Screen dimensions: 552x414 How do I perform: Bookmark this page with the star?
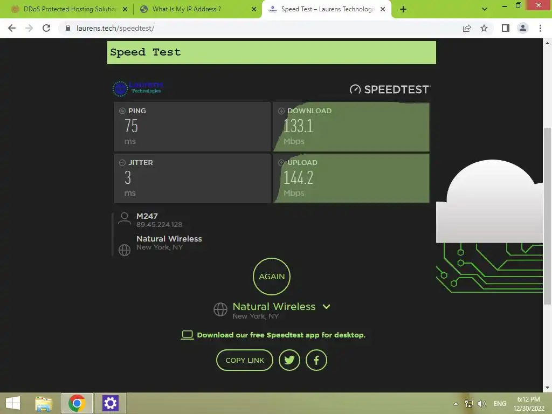coord(484,28)
